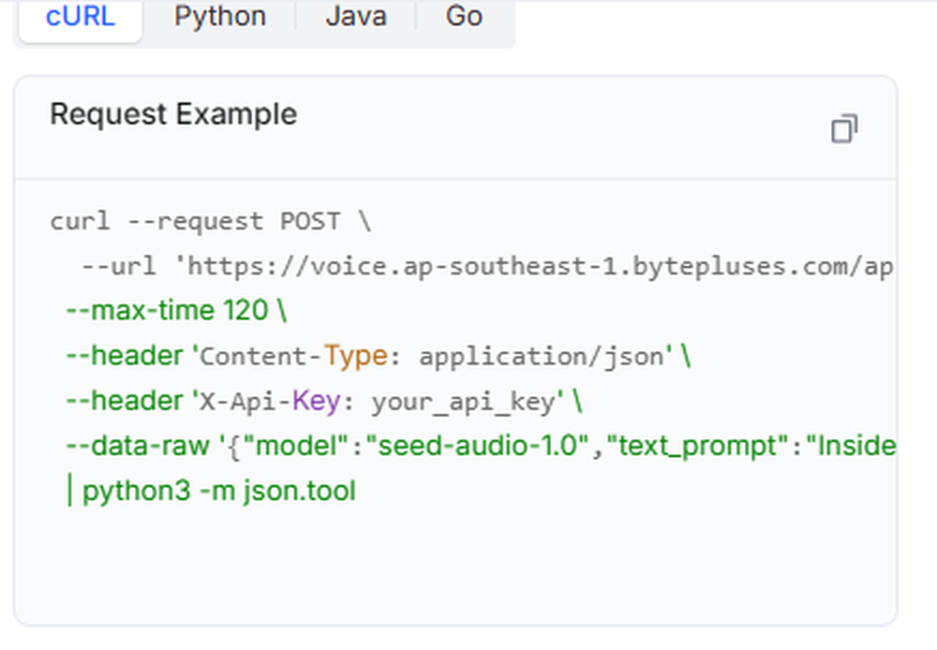Show the Go code example
Image resolution: width=937 pixels, height=650 pixels.
click(x=464, y=17)
